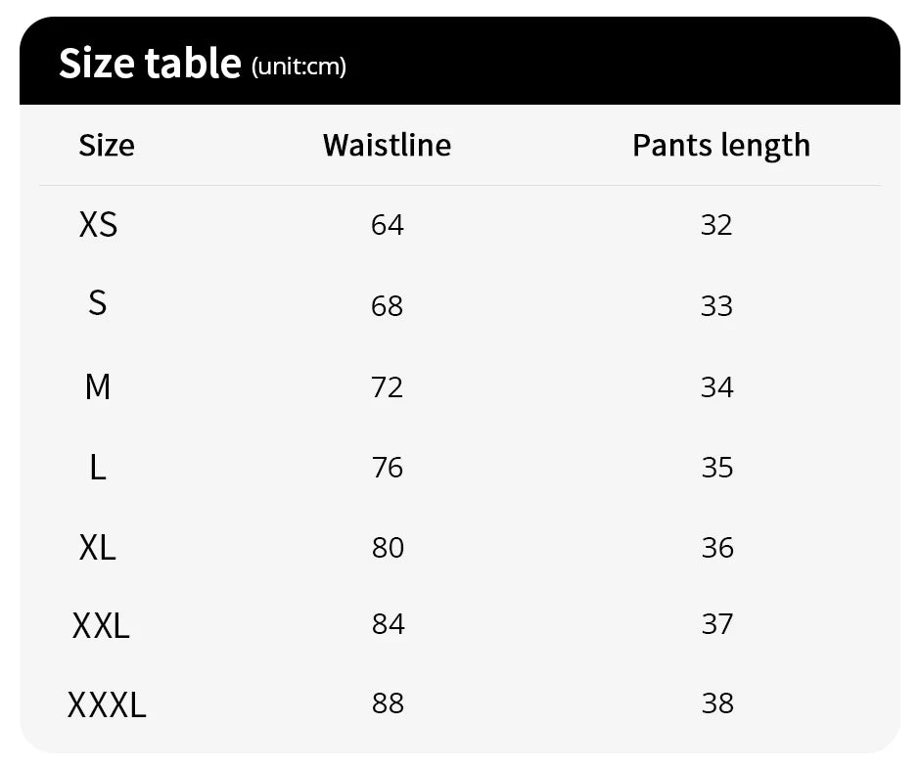Select the XXL size row label
Viewport: 920px width, 769px height.
(x=101, y=624)
